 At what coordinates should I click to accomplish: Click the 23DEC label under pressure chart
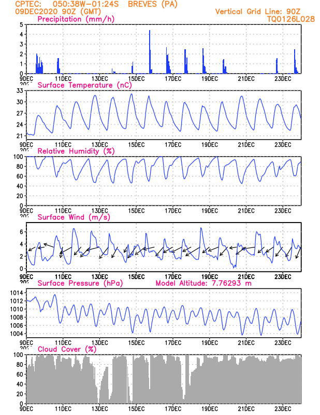pos(283,343)
